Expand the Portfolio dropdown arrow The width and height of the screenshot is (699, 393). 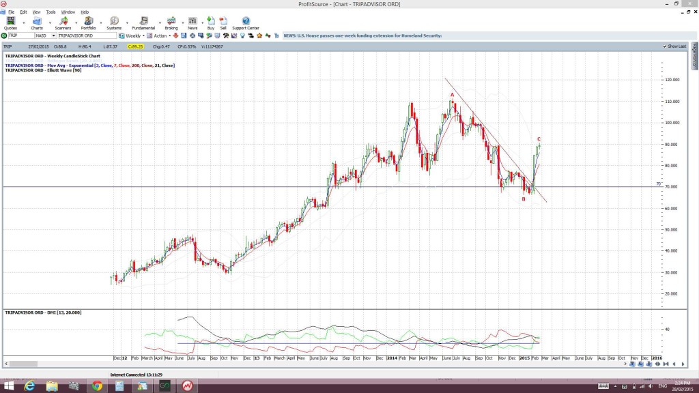[x=101, y=23]
